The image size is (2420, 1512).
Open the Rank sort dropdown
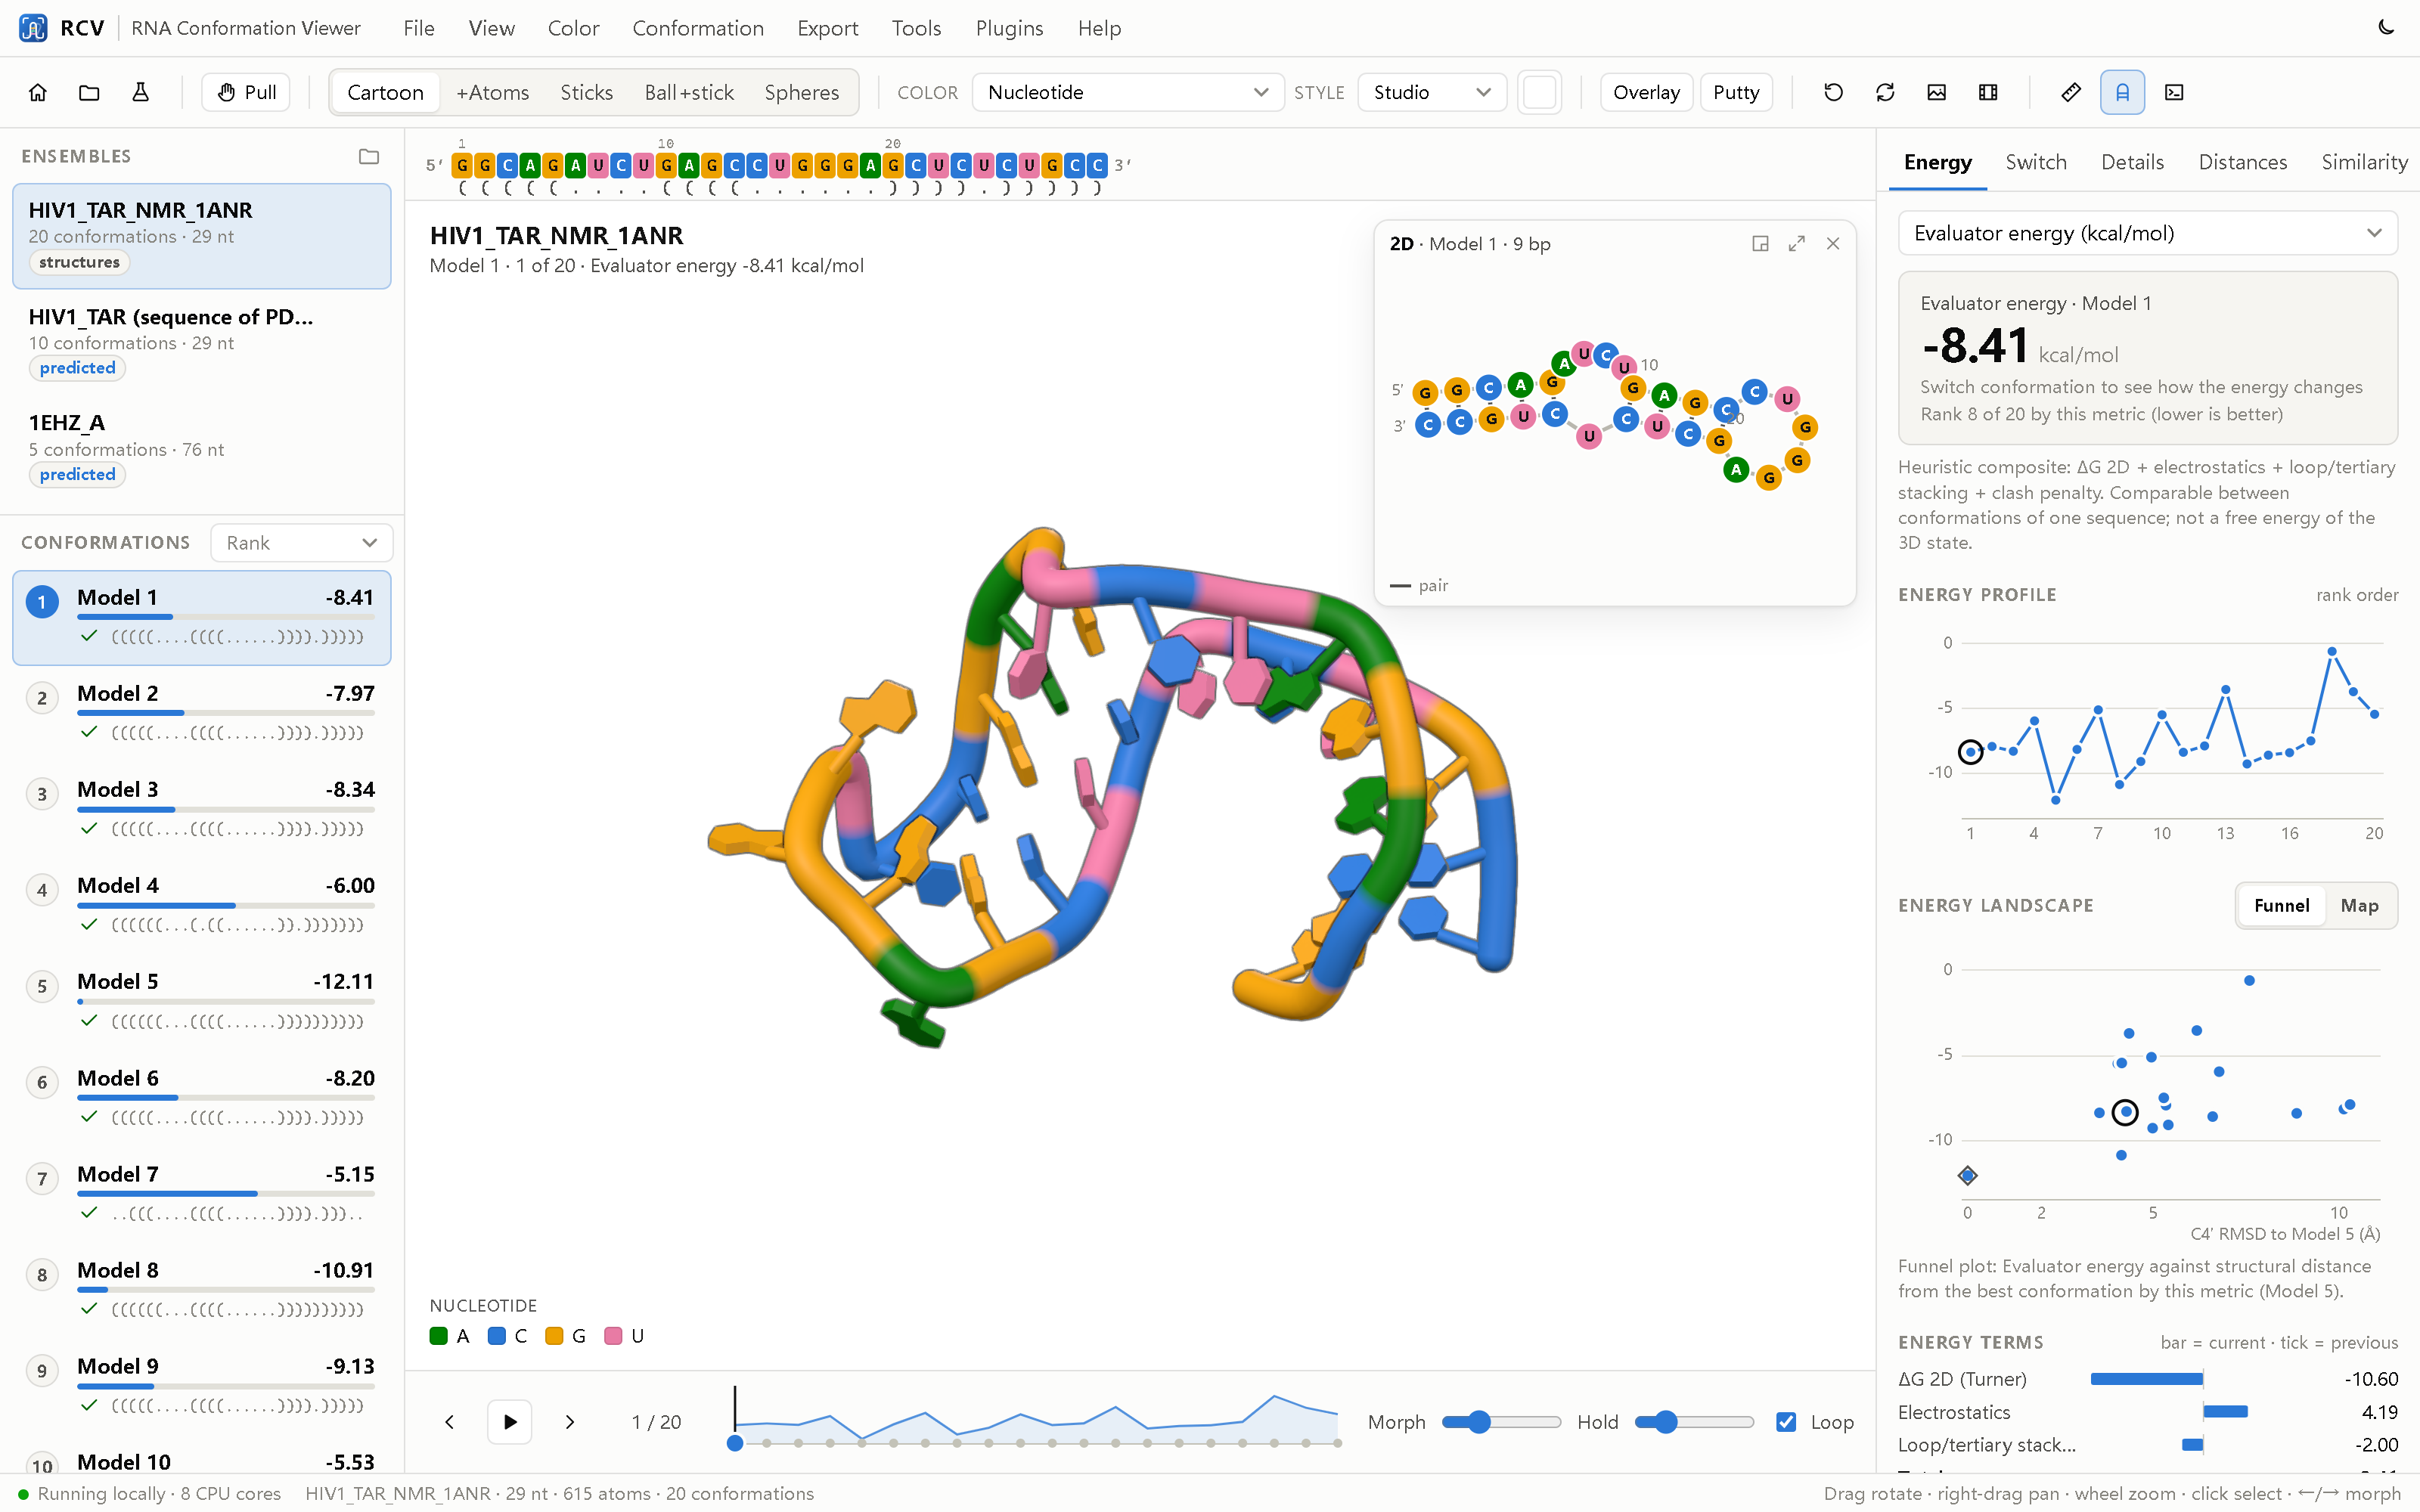301,543
